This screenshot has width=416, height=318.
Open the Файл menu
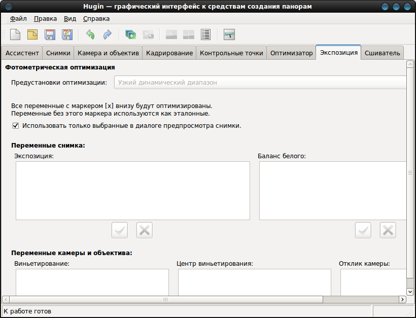tap(18, 19)
